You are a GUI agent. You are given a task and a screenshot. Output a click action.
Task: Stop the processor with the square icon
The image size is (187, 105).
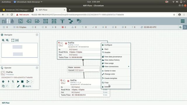tap(22, 82)
